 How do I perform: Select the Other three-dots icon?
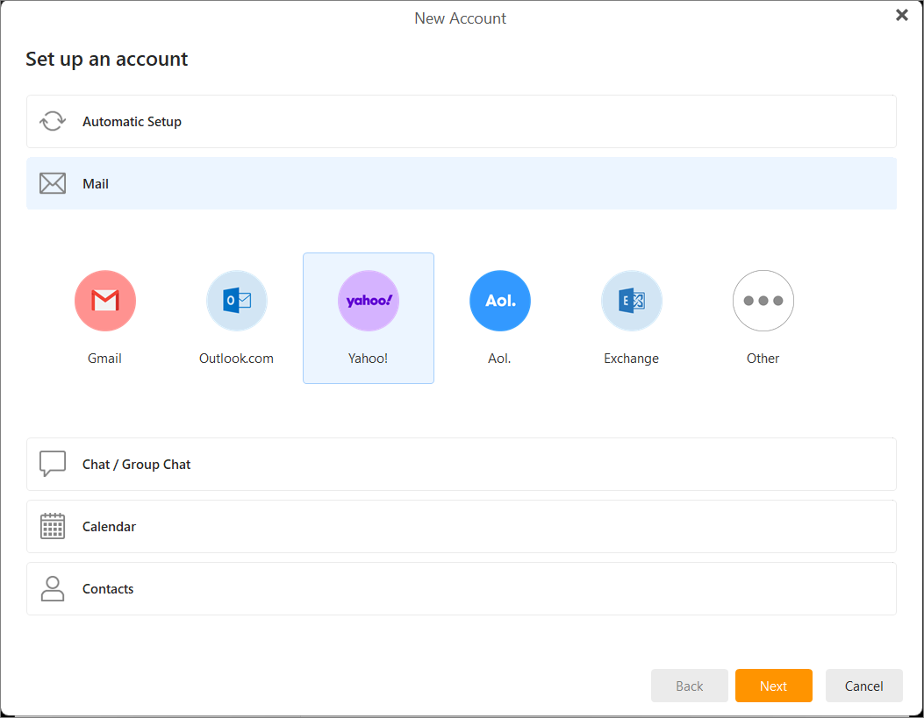[763, 301]
